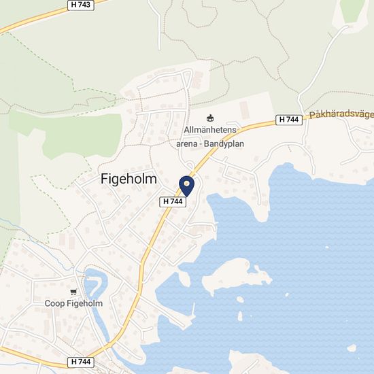This screenshot has width=374, height=374.
Task: Click the H 744 shield beside the pin
Action: click(173, 201)
